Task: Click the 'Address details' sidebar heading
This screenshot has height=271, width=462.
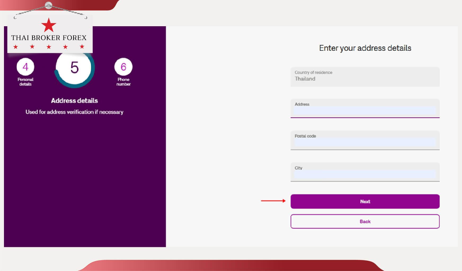Action: [74, 101]
